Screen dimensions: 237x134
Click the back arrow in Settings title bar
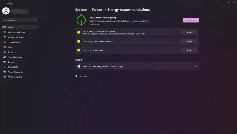point(3,3)
